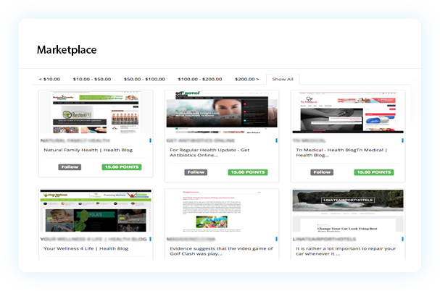Click 'For Regular Health Update' description text
This screenshot has height=291, width=440.
(x=209, y=153)
